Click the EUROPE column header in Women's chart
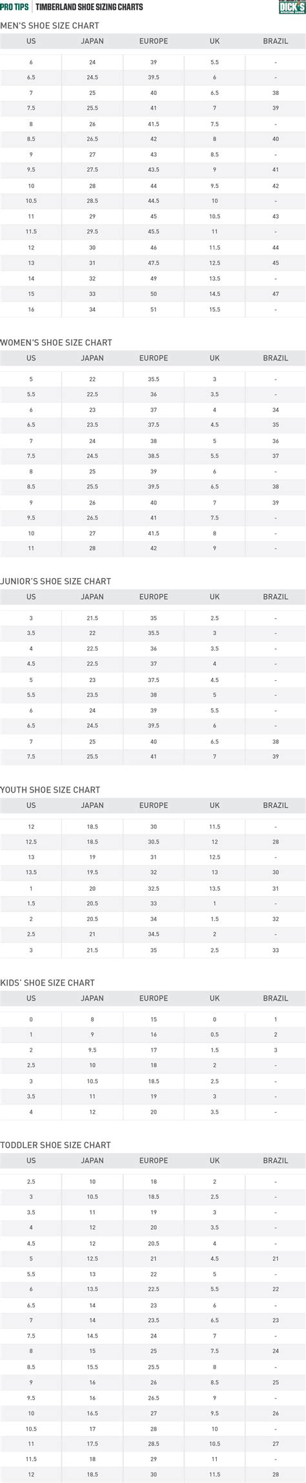The image size is (306, 1483). coord(154,358)
